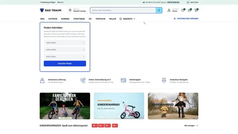Click the account user icon
This screenshot has height=134, width=238.
click(x=169, y=10)
